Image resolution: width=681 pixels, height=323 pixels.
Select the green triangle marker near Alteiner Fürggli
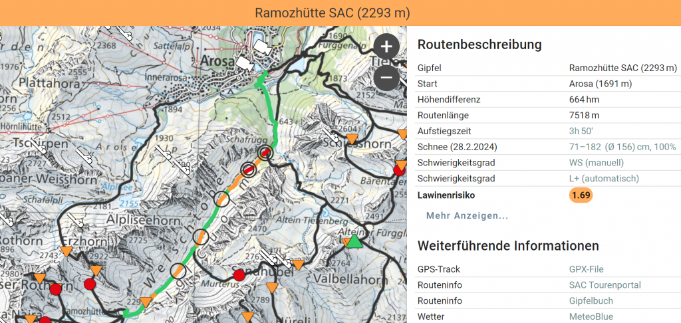tap(355, 241)
